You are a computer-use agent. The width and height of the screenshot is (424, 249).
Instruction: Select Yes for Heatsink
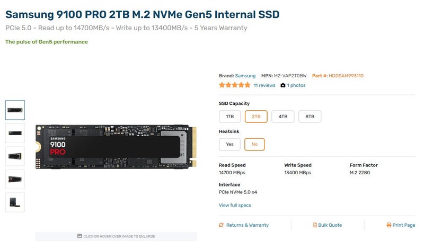tap(229, 144)
